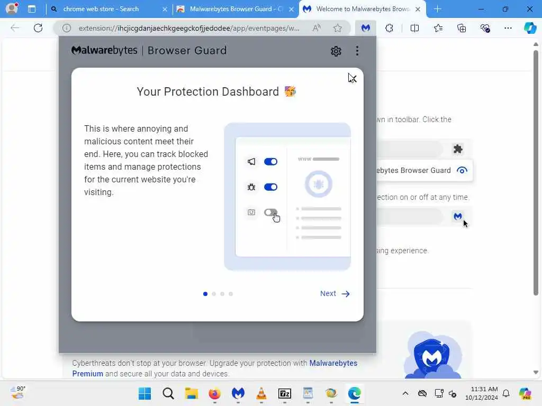The image size is (542, 406).
Task: Click the Malwarebytes logo in popup header
Action: (104, 50)
